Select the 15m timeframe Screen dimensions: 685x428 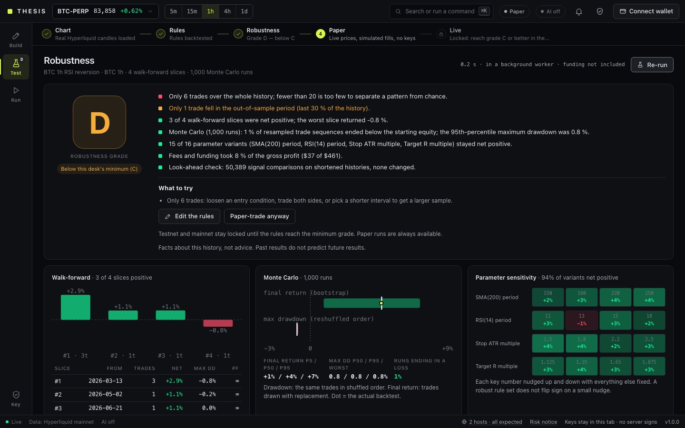point(192,11)
